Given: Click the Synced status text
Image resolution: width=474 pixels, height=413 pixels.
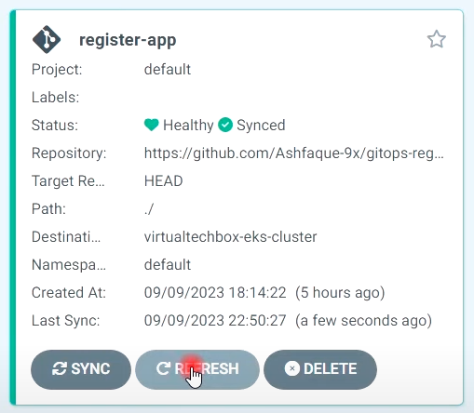Looking at the screenshot, I should pyautogui.click(x=261, y=126).
